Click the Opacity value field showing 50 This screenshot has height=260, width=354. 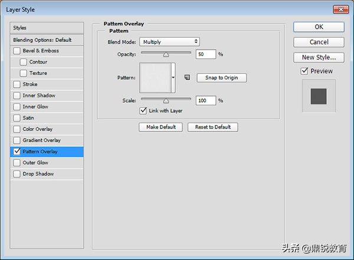[206, 54]
